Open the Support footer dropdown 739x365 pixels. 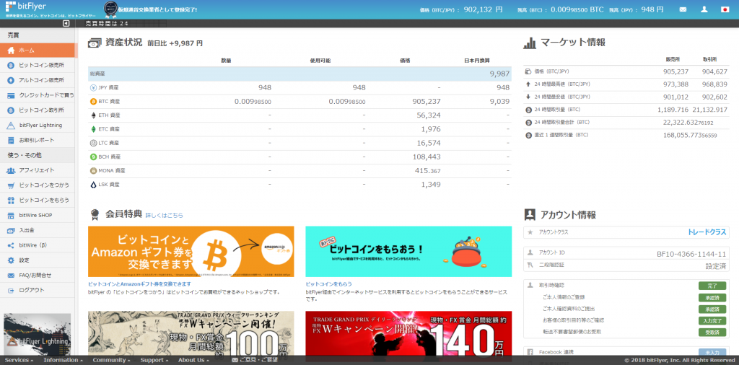(154, 360)
